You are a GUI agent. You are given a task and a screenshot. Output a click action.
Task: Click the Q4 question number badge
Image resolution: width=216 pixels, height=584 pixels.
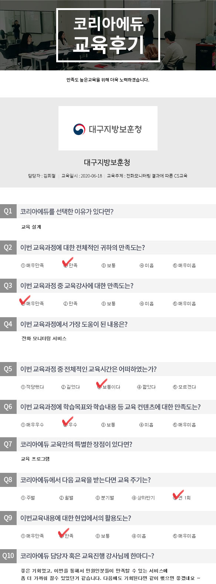click(x=8, y=324)
